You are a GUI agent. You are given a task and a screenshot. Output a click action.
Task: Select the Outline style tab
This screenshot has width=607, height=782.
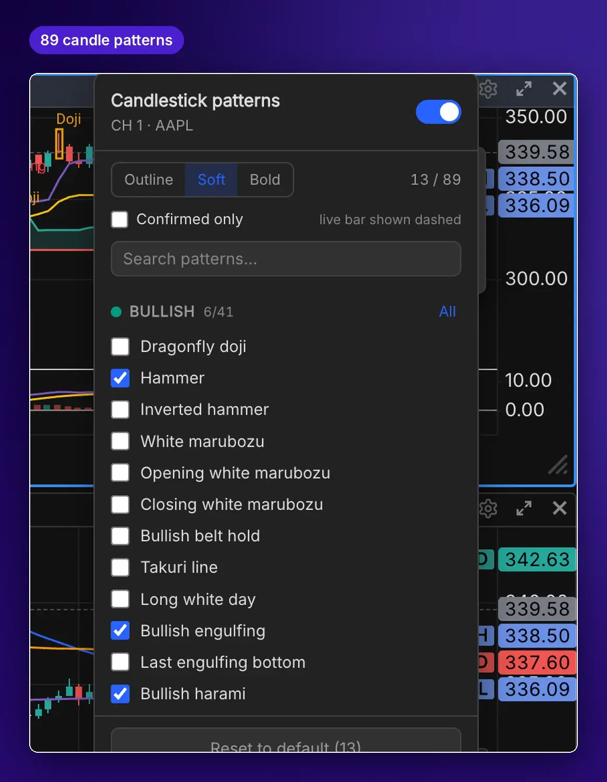point(149,180)
